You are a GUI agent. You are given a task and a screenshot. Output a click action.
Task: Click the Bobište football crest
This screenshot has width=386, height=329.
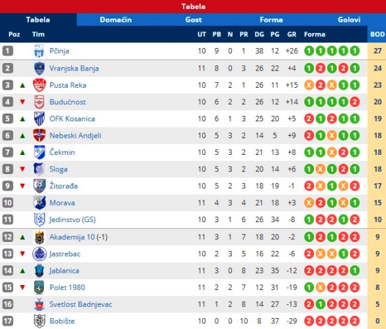coord(39,321)
